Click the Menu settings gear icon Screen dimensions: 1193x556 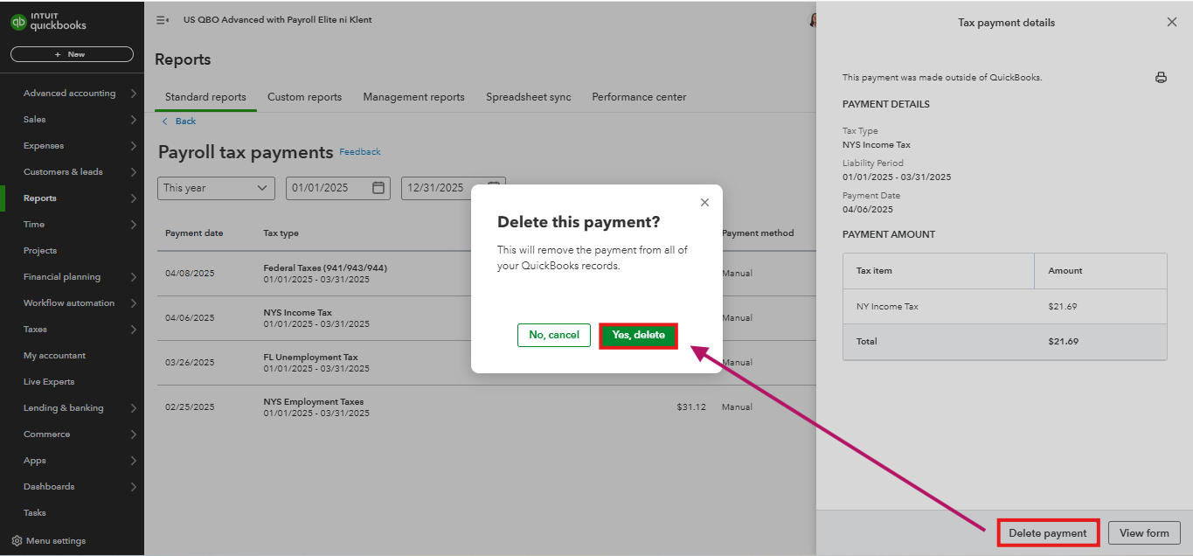tap(17, 541)
